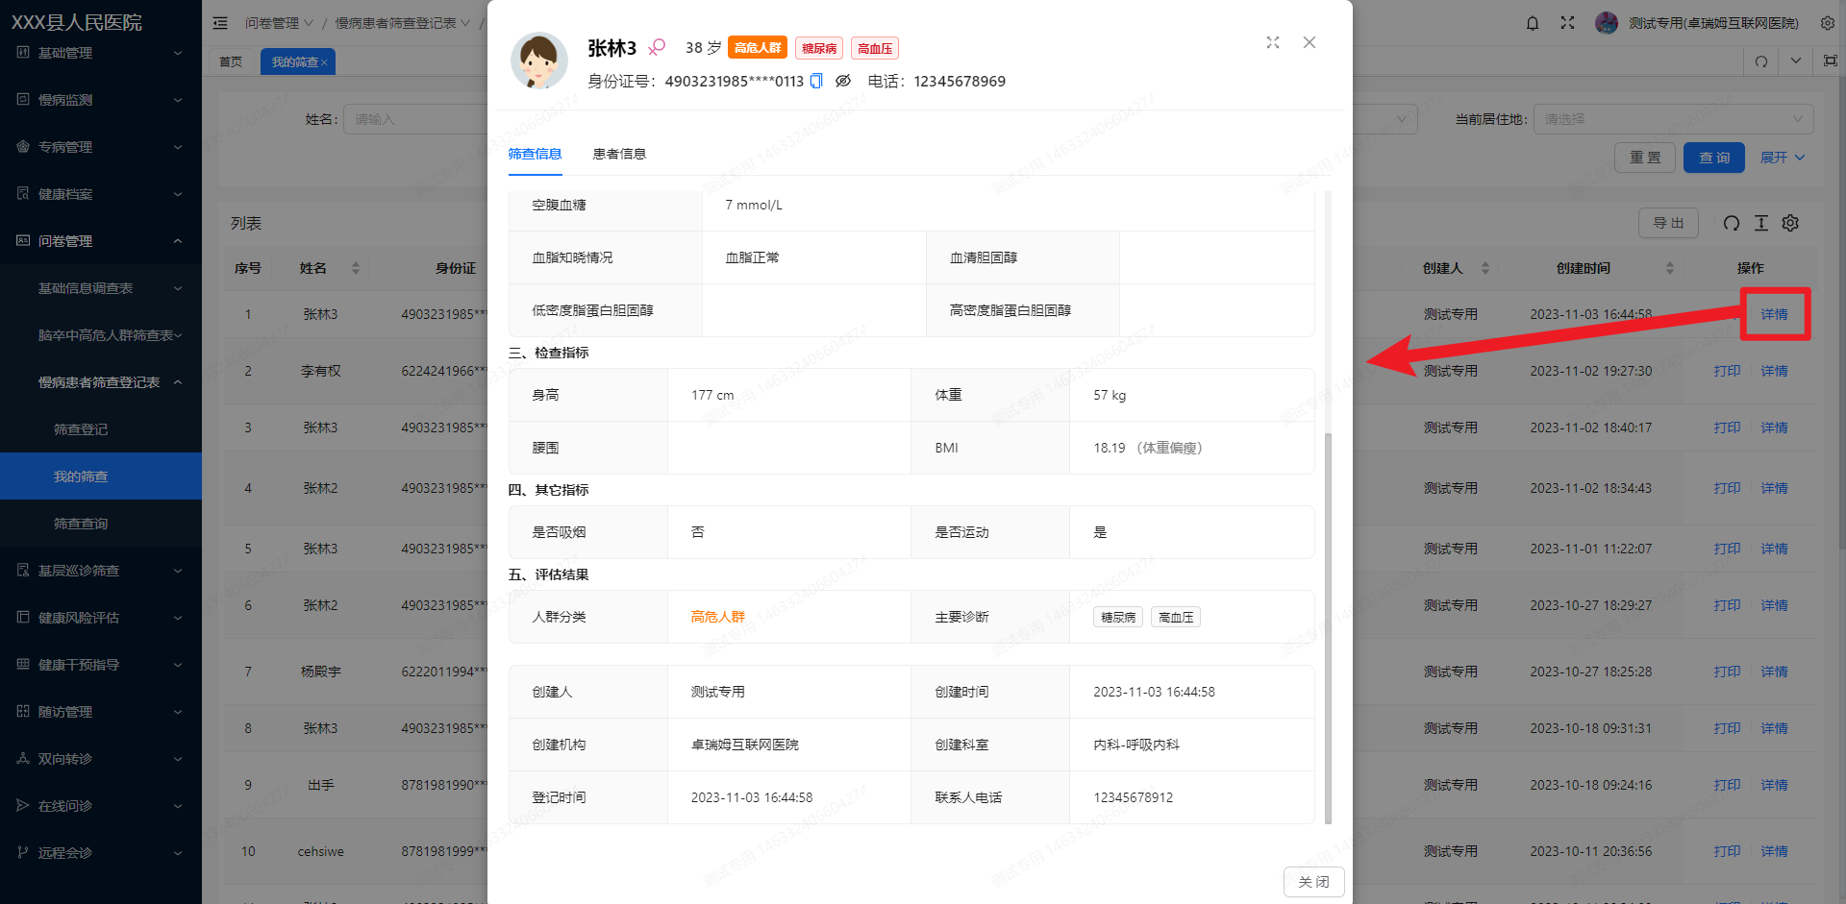Open column settings via the table gear icon
Image resolution: width=1846 pixels, height=904 pixels.
1790,223
